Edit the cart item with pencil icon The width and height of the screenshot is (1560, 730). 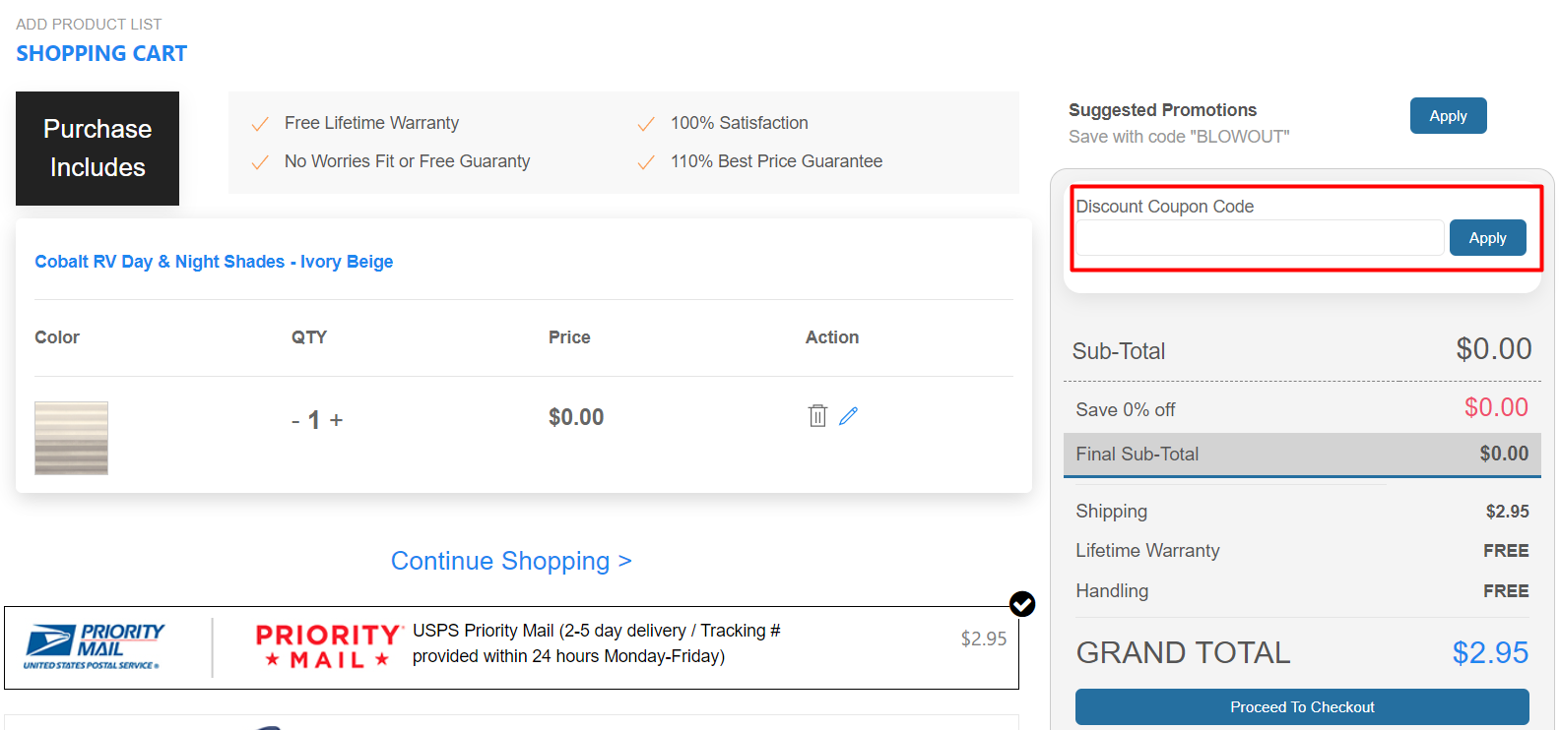point(848,416)
